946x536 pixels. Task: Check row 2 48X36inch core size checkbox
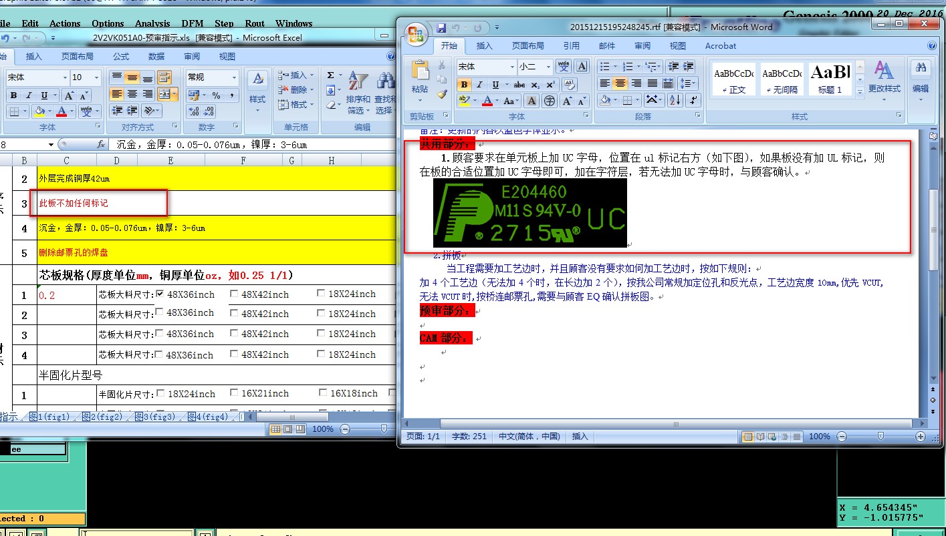(159, 312)
